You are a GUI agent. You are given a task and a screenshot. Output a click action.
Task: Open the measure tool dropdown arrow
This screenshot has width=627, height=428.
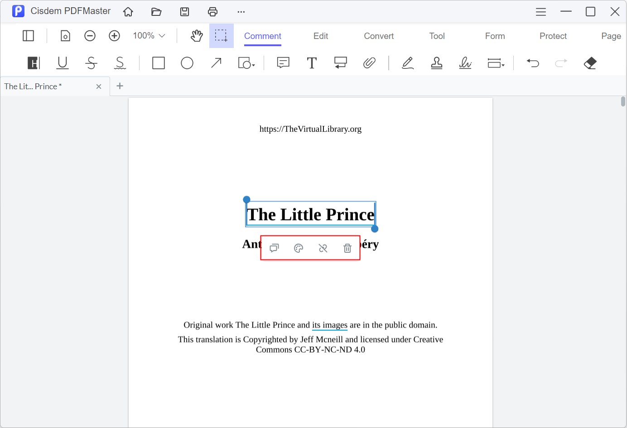[503, 65]
